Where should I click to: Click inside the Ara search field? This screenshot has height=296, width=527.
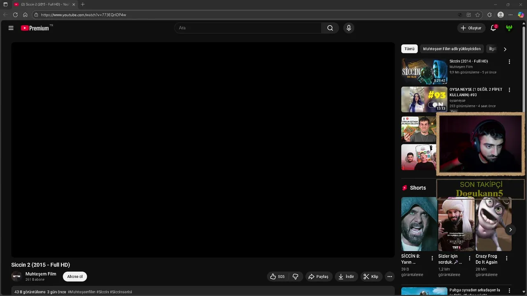[x=248, y=28]
